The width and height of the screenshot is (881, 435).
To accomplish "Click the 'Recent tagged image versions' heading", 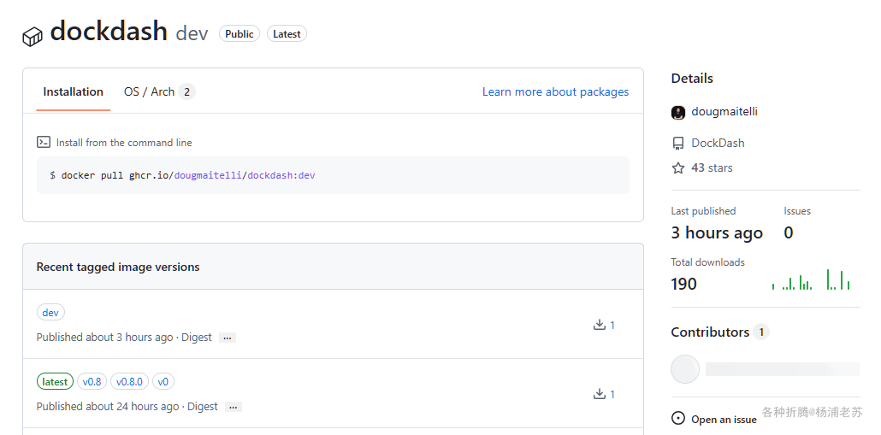I will pyautogui.click(x=118, y=267).
